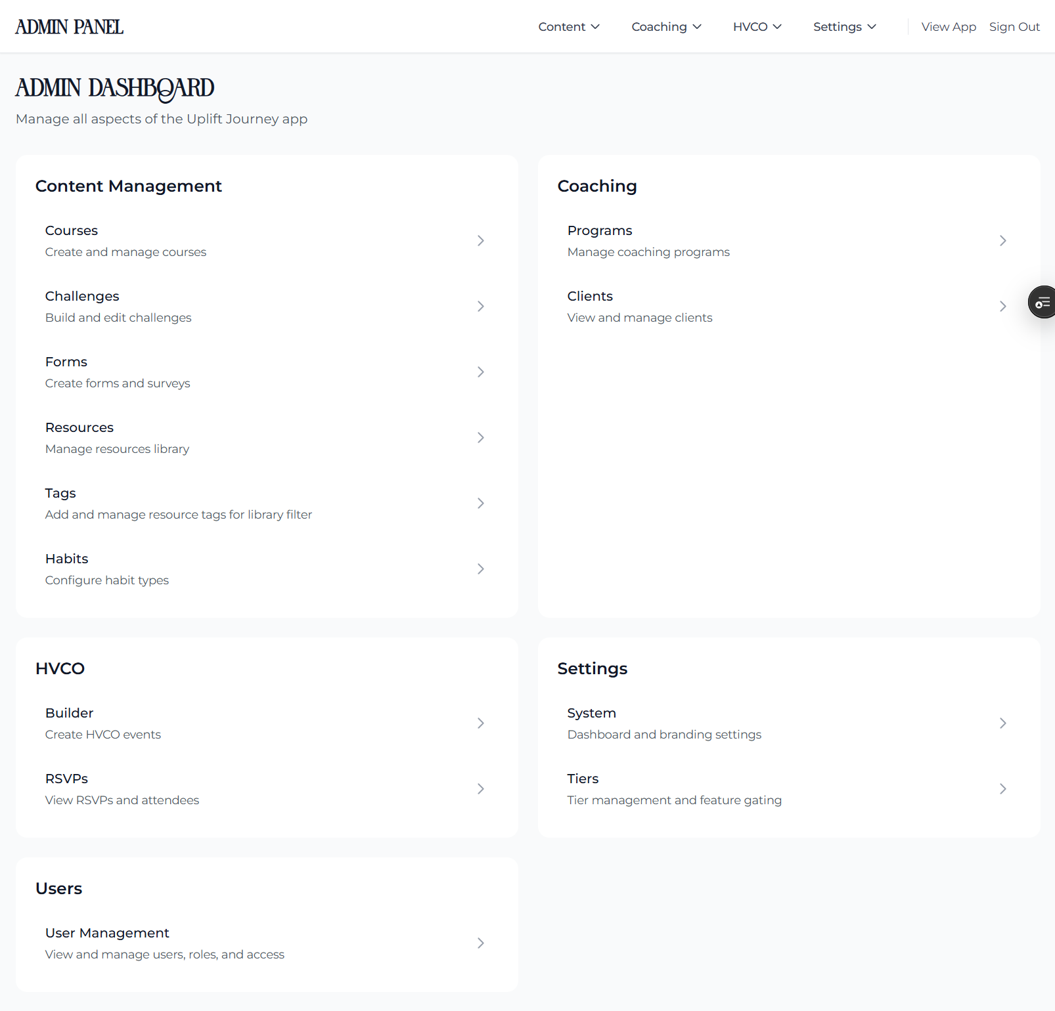Click chevron arrow on Challenges row
Viewport: 1055px width, 1011px height.
tap(481, 307)
